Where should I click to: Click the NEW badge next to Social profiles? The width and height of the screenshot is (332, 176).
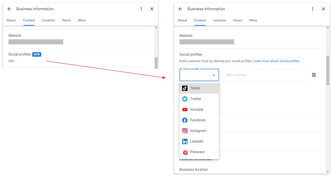[x=37, y=54]
